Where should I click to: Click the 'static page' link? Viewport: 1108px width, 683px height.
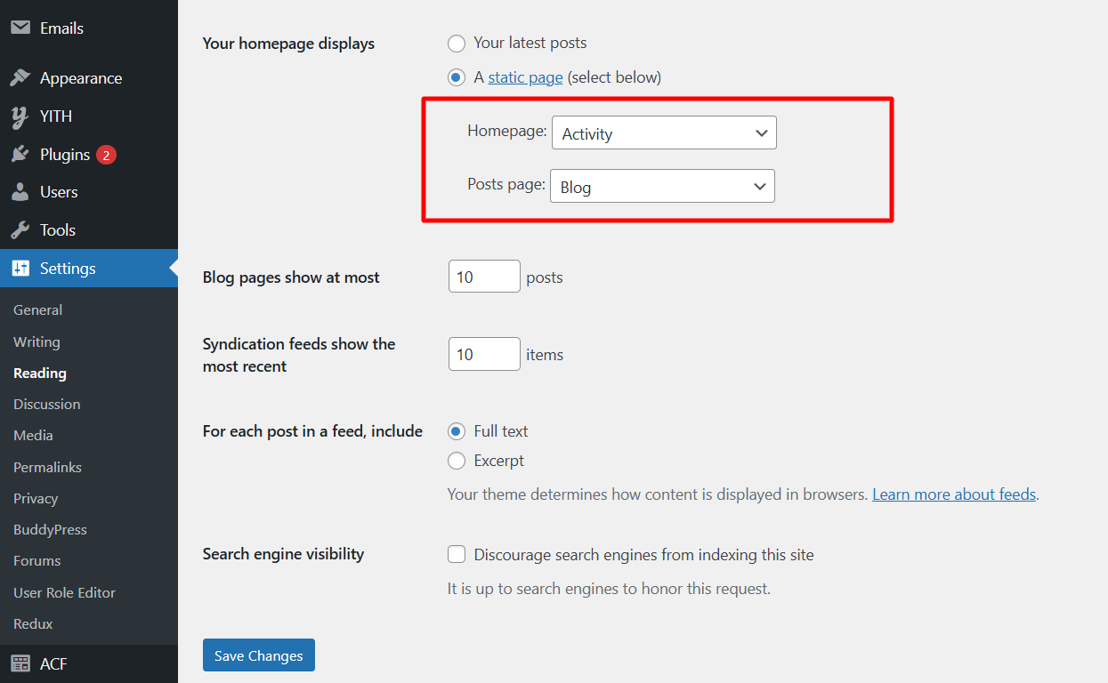[x=525, y=77]
